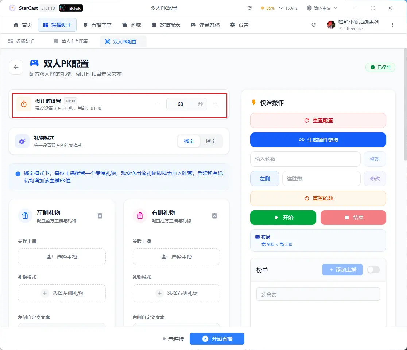Click the reload icon beside user avatar
The width and height of the screenshot is (407, 350).
(314, 25)
